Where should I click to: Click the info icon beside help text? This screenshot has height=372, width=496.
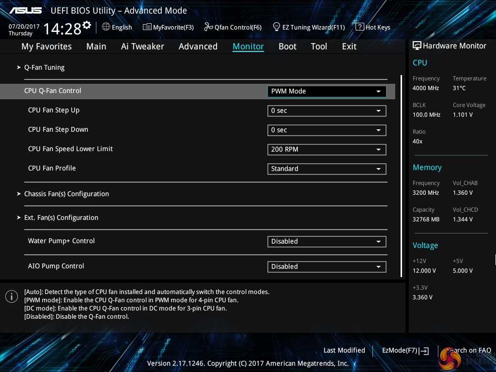click(12, 296)
